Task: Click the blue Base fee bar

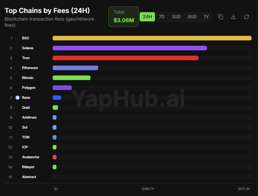Action: [x=57, y=98]
